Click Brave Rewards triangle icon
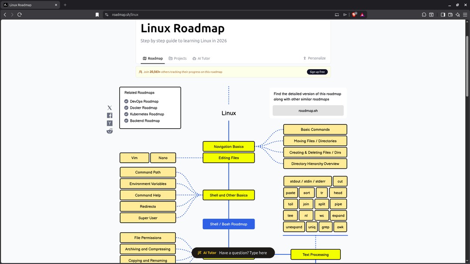 [362, 15]
